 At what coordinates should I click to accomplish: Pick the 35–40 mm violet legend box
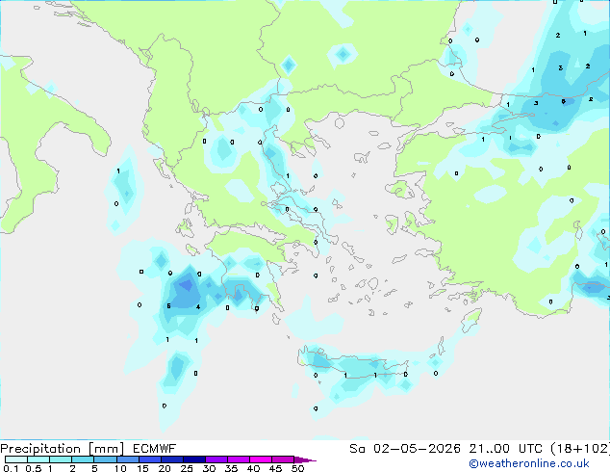pyautogui.click(x=238, y=459)
